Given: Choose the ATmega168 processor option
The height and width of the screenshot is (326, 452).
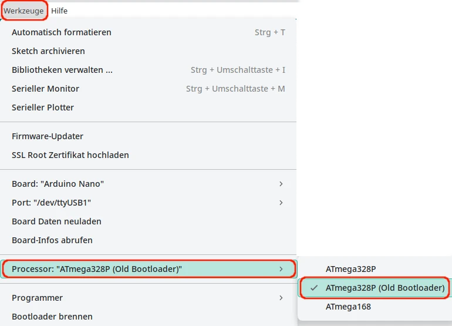Looking at the screenshot, I should [348, 307].
